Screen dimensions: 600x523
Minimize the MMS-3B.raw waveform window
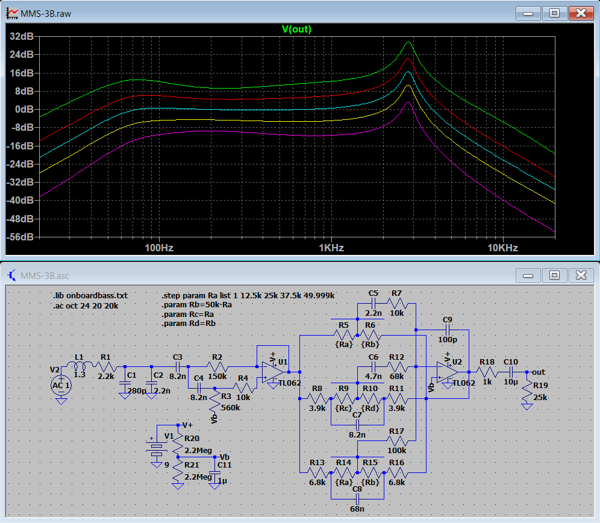(528, 13)
